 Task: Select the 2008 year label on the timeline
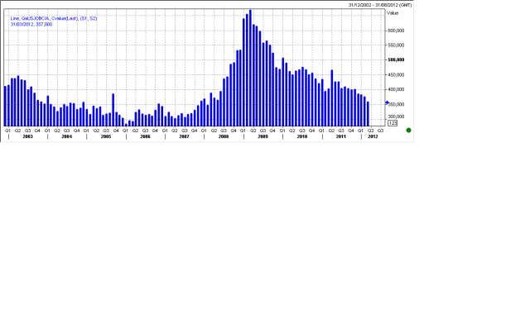click(x=224, y=136)
